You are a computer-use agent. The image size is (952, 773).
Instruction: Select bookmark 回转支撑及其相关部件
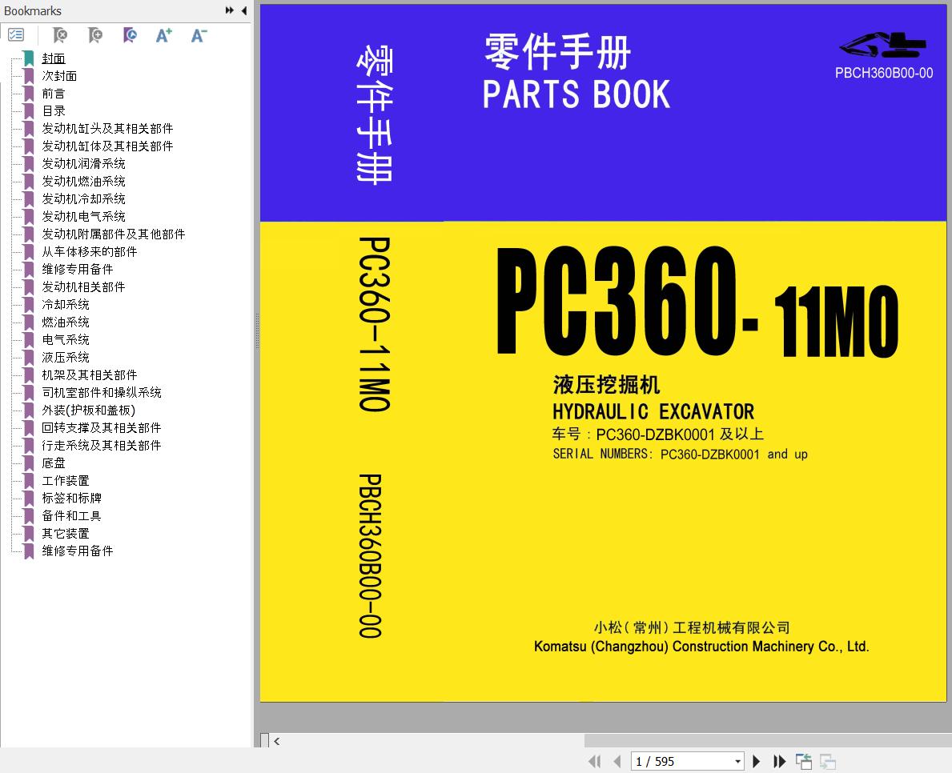pyautogui.click(x=102, y=428)
